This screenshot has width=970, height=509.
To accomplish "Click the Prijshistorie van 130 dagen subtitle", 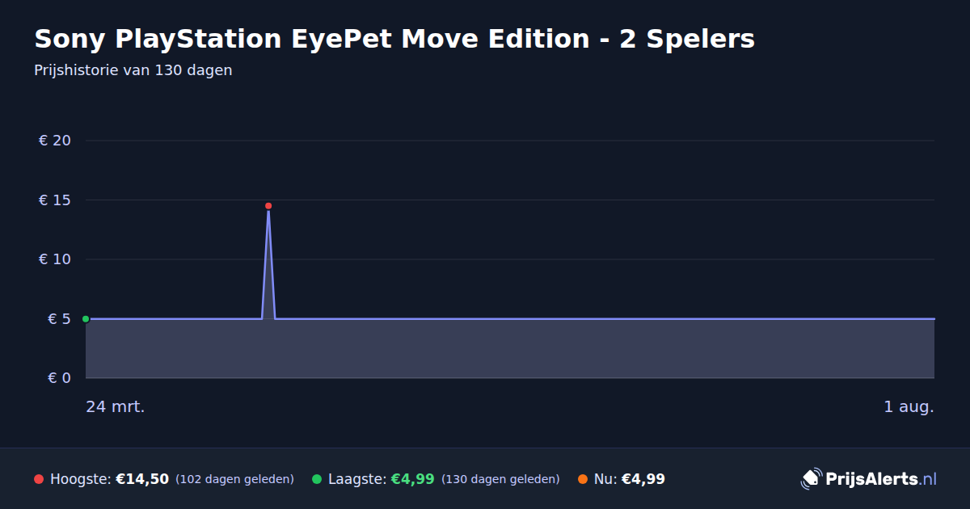I will [x=133, y=70].
